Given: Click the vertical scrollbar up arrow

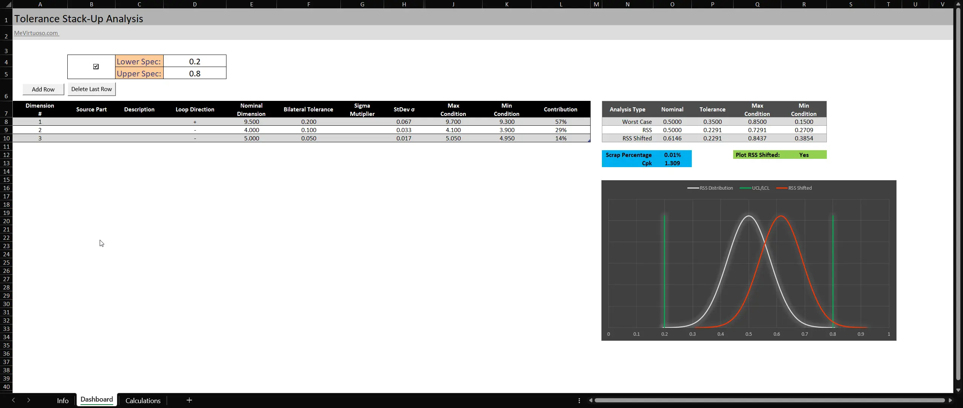Looking at the screenshot, I should pos(957,4).
